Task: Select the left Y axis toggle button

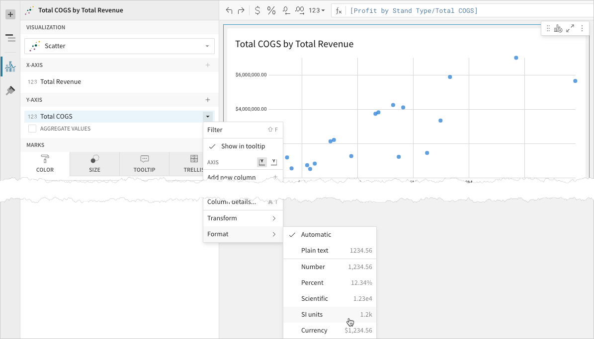Action: (262, 162)
